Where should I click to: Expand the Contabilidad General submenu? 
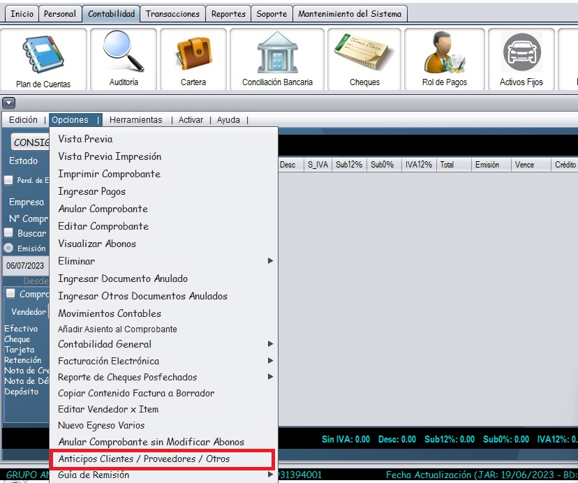165,344
